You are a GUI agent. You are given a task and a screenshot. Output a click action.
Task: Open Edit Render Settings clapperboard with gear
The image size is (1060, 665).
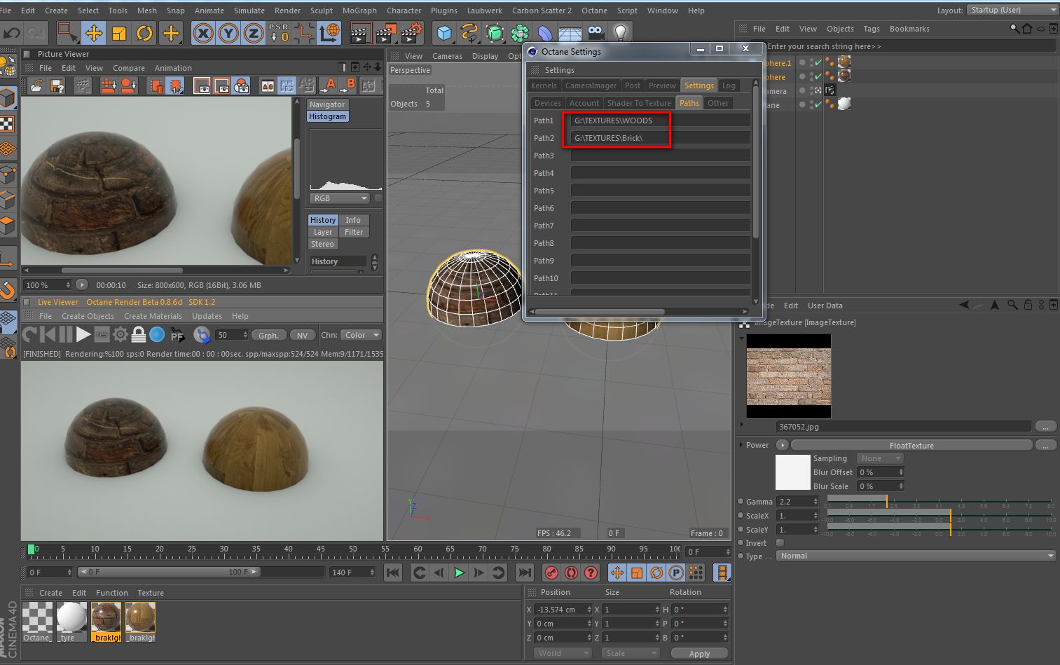point(412,33)
